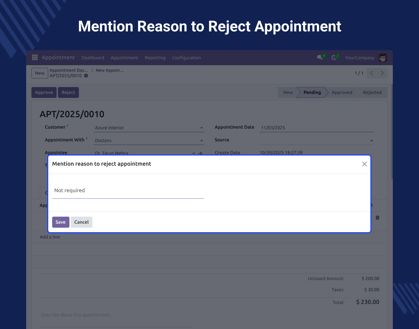419x329 pixels.
Task: Open the chat messages icon
Action: pyautogui.click(x=320, y=58)
